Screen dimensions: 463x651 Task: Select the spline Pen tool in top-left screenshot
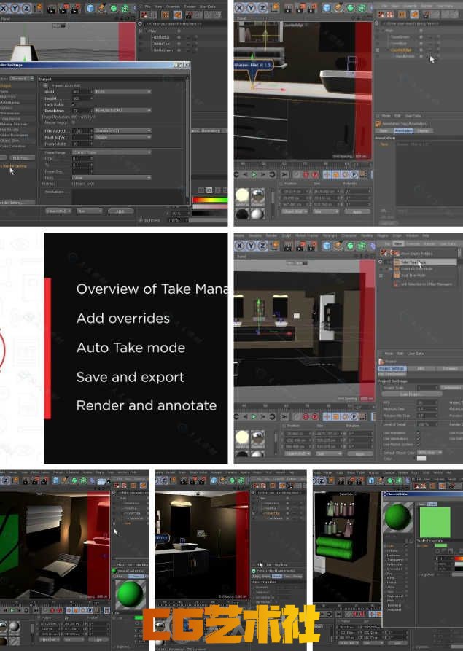102,8
